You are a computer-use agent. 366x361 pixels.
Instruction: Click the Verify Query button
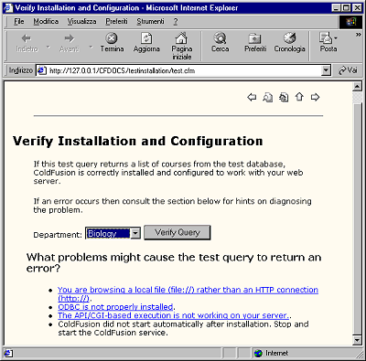click(x=178, y=233)
